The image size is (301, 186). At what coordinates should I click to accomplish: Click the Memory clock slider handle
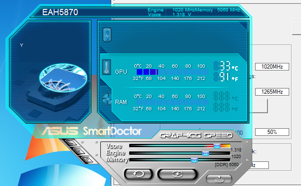click(x=194, y=160)
